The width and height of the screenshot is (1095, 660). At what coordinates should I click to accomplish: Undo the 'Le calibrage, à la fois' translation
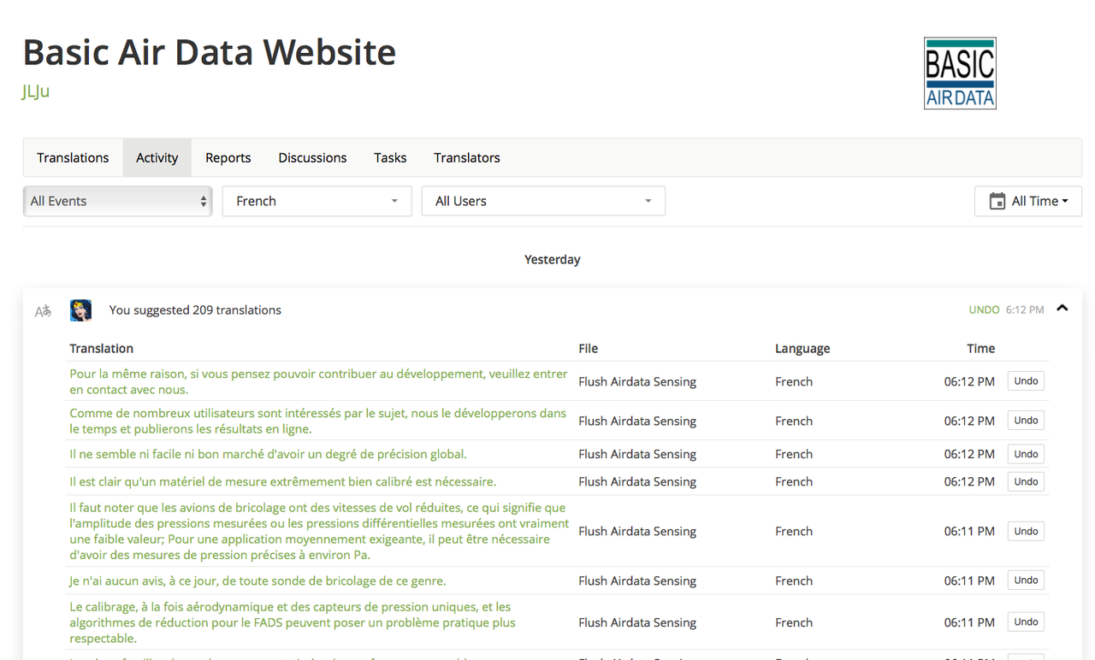[x=1026, y=622]
